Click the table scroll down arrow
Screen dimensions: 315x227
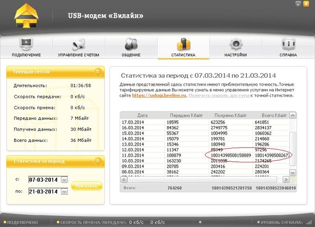[x=293, y=173]
